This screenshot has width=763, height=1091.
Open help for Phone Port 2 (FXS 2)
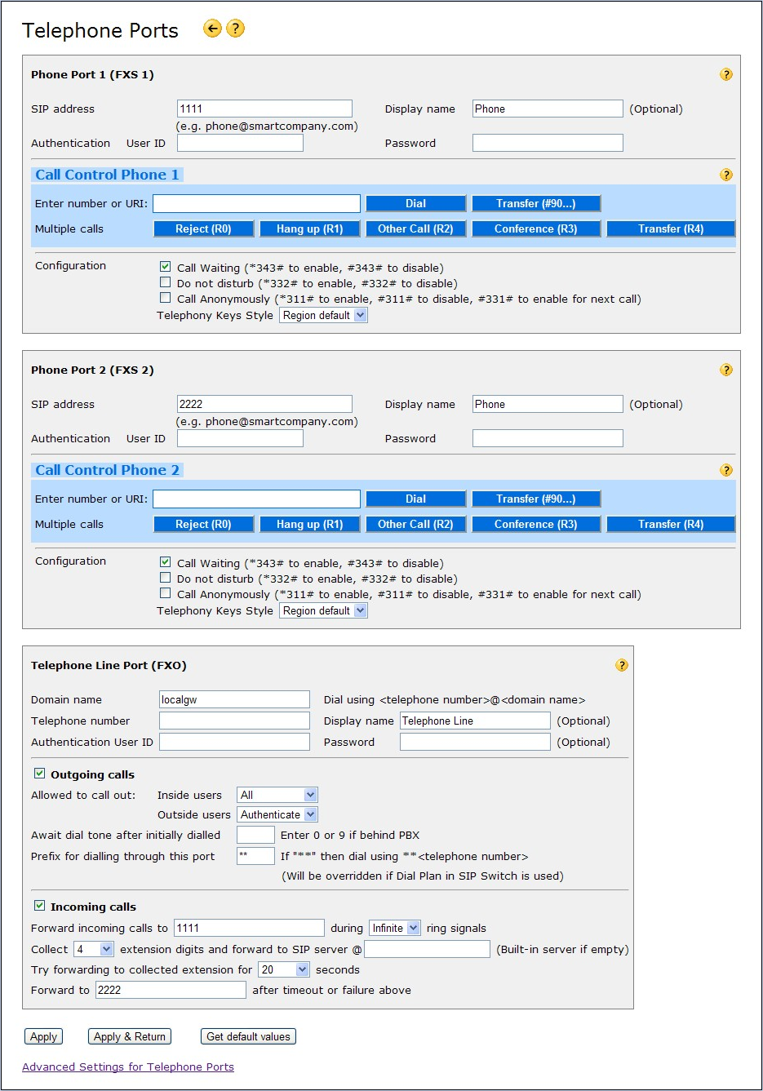(x=725, y=370)
